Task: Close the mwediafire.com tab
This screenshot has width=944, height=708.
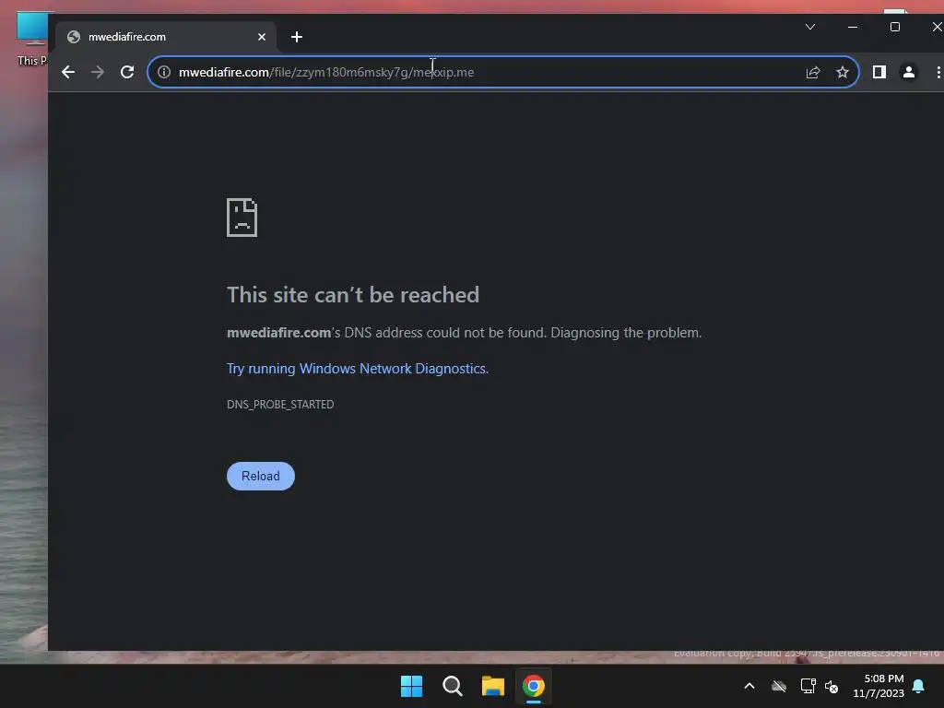Action: coord(261,37)
